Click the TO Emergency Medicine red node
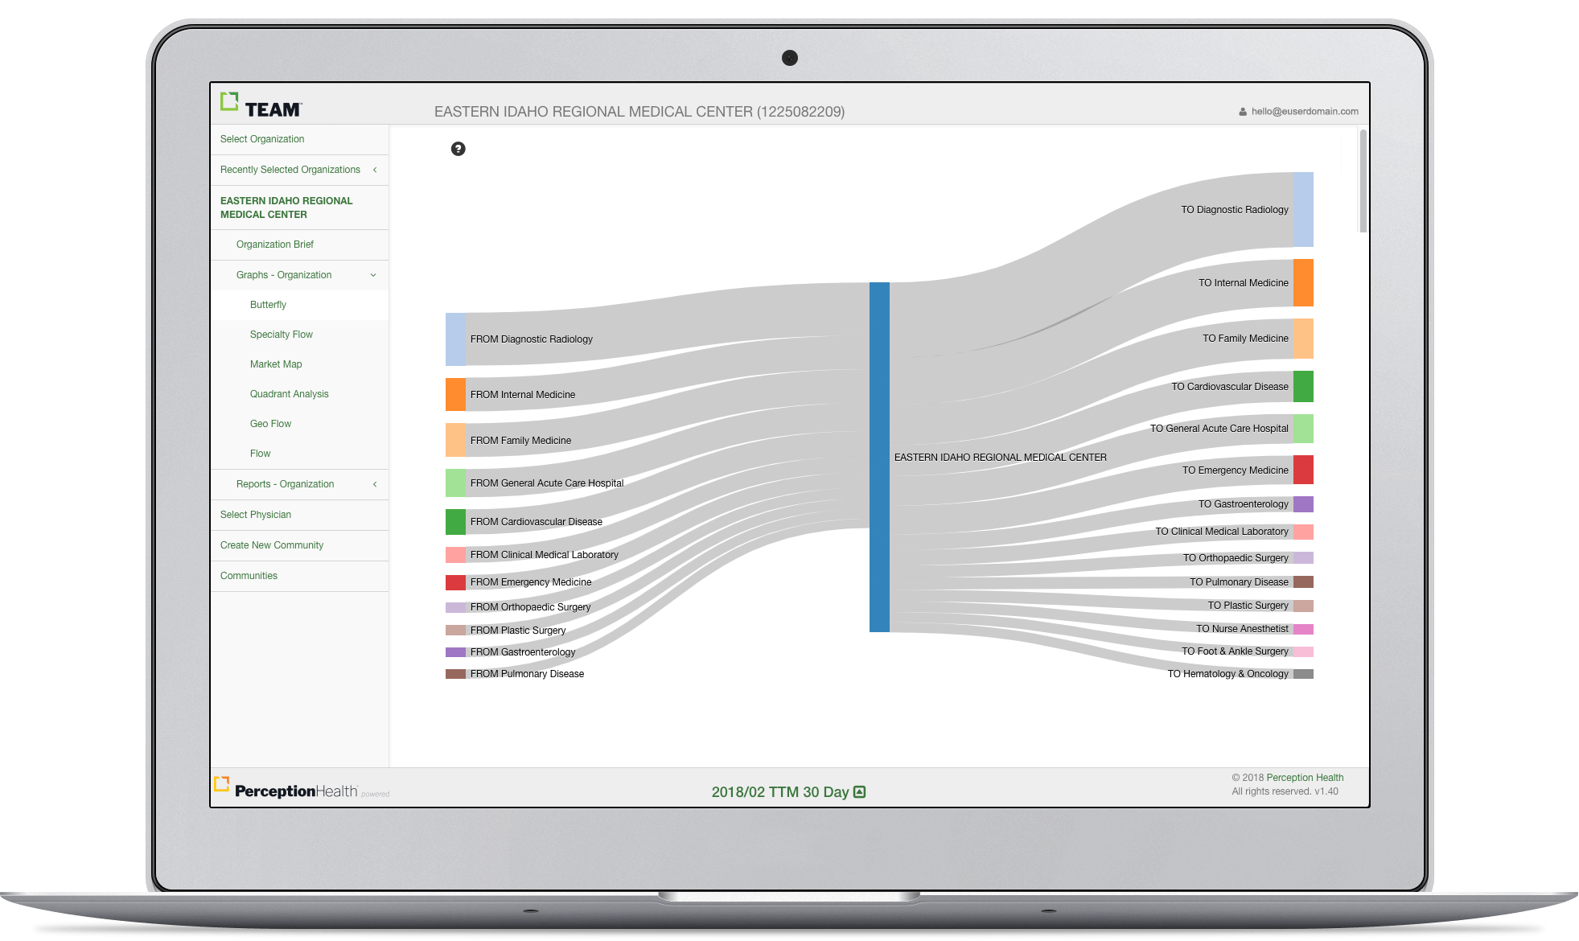Screen dimensions: 1579x941 [x=1303, y=470]
